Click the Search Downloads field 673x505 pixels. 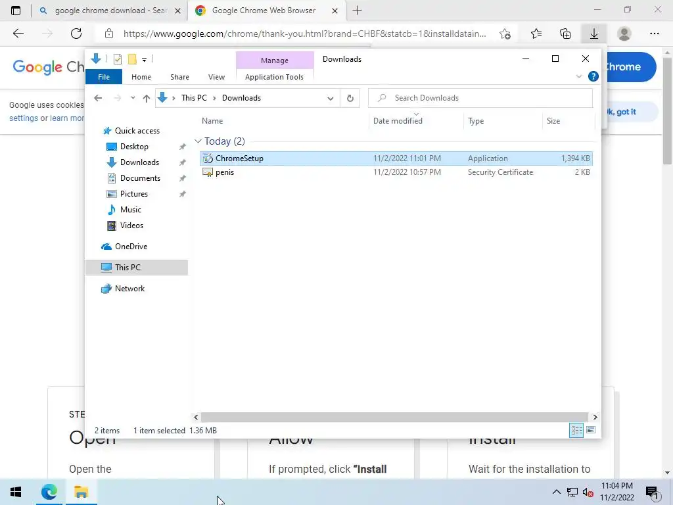click(x=480, y=98)
